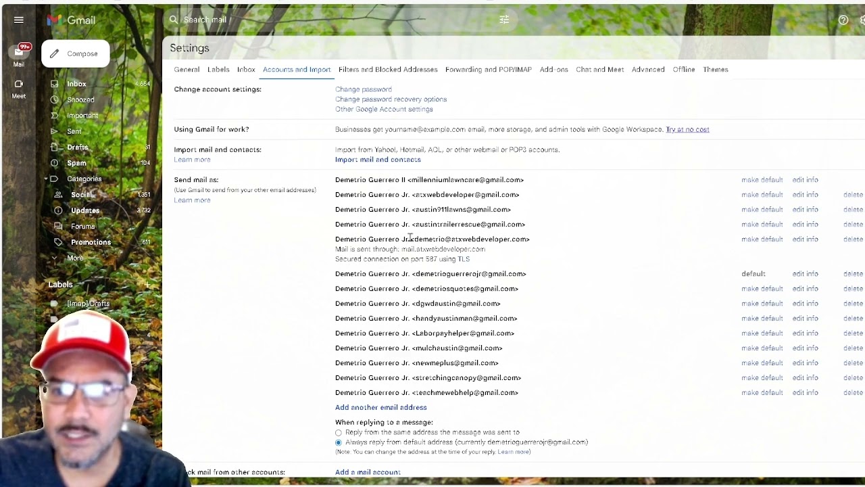
Task: Open Forwarding and POP/IMAP tab
Action: coord(489,70)
